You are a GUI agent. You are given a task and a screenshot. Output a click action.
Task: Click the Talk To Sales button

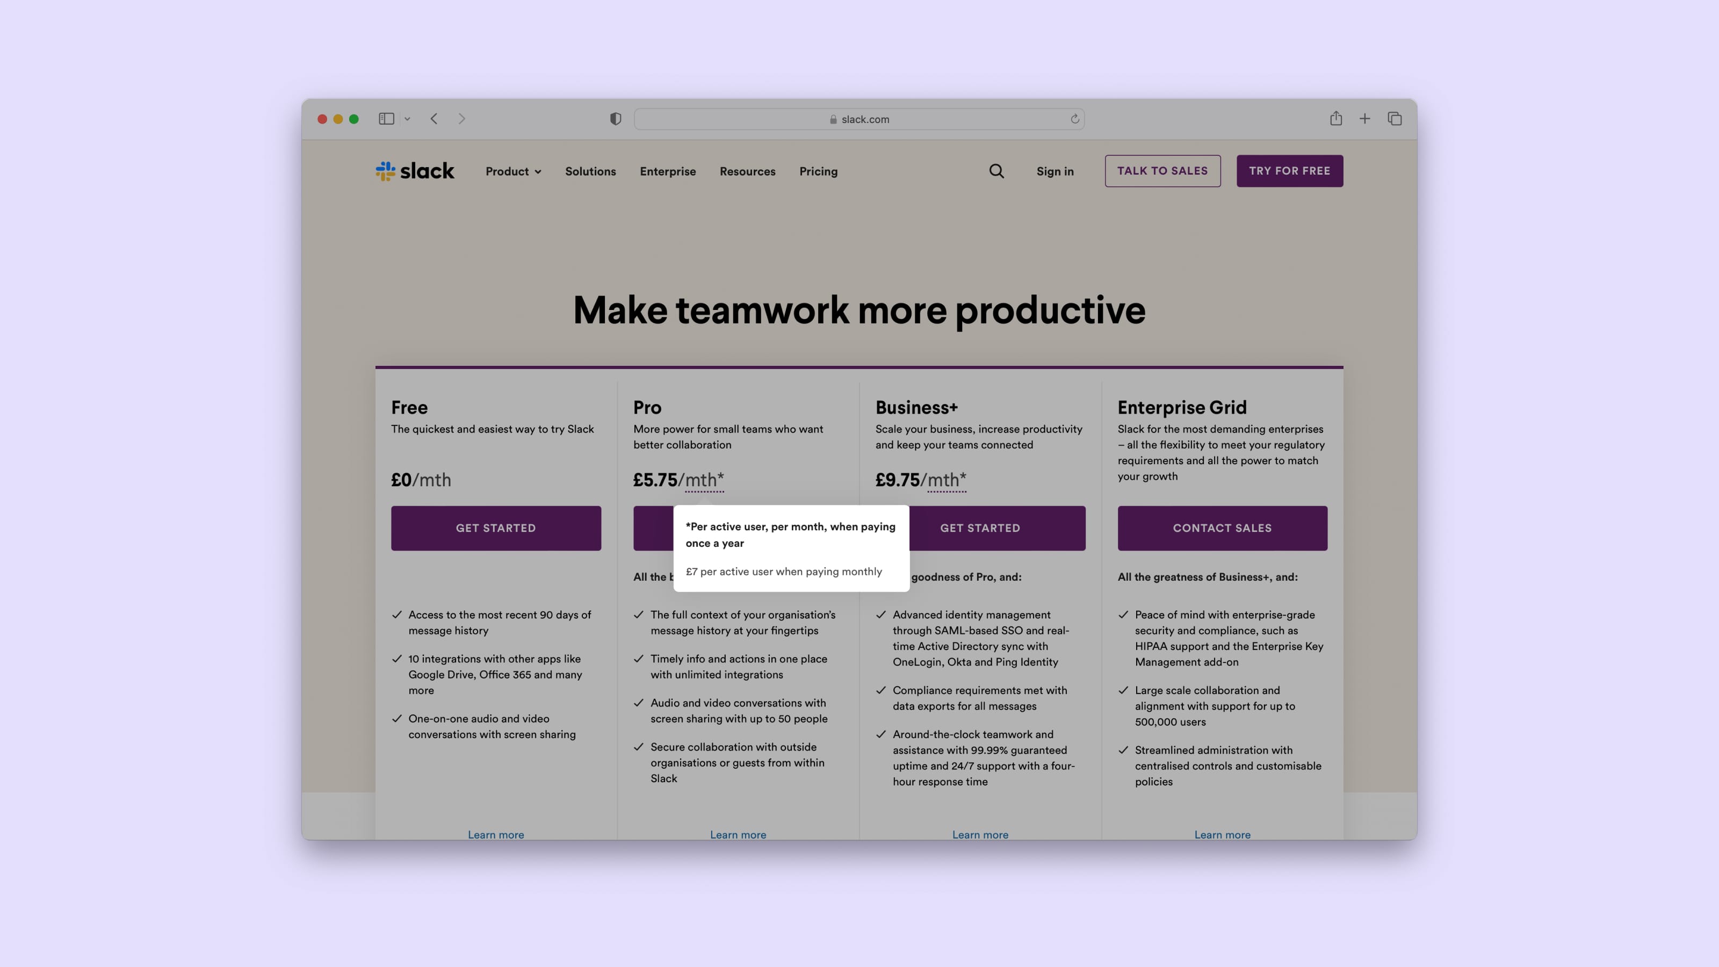tap(1162, 170)
